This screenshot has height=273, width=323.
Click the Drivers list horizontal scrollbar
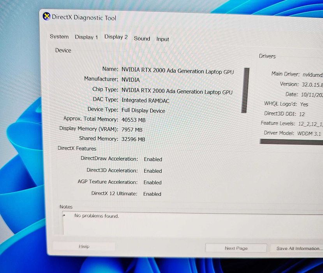click(x=291, y=142)
